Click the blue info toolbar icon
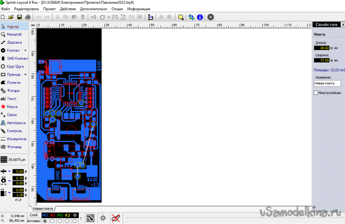This screenshot has width=345, height=224. pyautogui.click(x=200, y=17)
